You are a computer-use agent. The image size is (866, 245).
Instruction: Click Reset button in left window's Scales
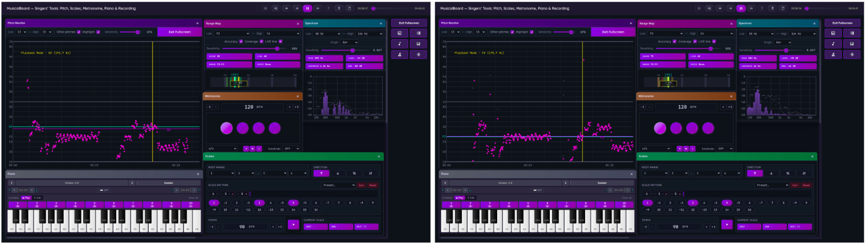coord(373,185)
